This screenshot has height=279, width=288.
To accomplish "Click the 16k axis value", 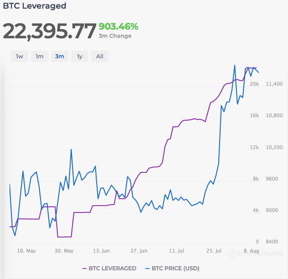I will coord(254,115).
